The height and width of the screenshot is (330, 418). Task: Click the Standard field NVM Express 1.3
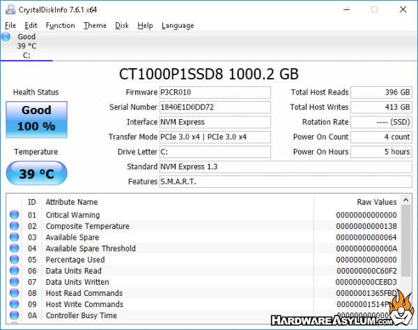coord(286,167)
